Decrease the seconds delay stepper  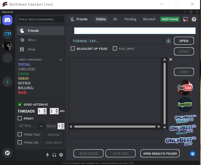pos(56,112)
